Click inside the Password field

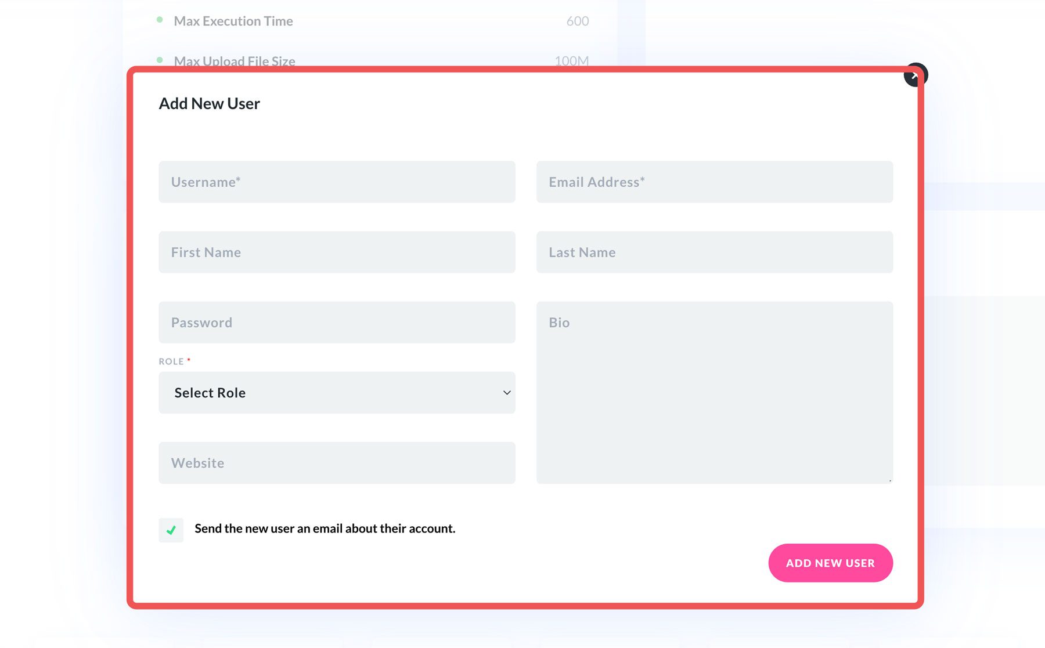point(337,322)
